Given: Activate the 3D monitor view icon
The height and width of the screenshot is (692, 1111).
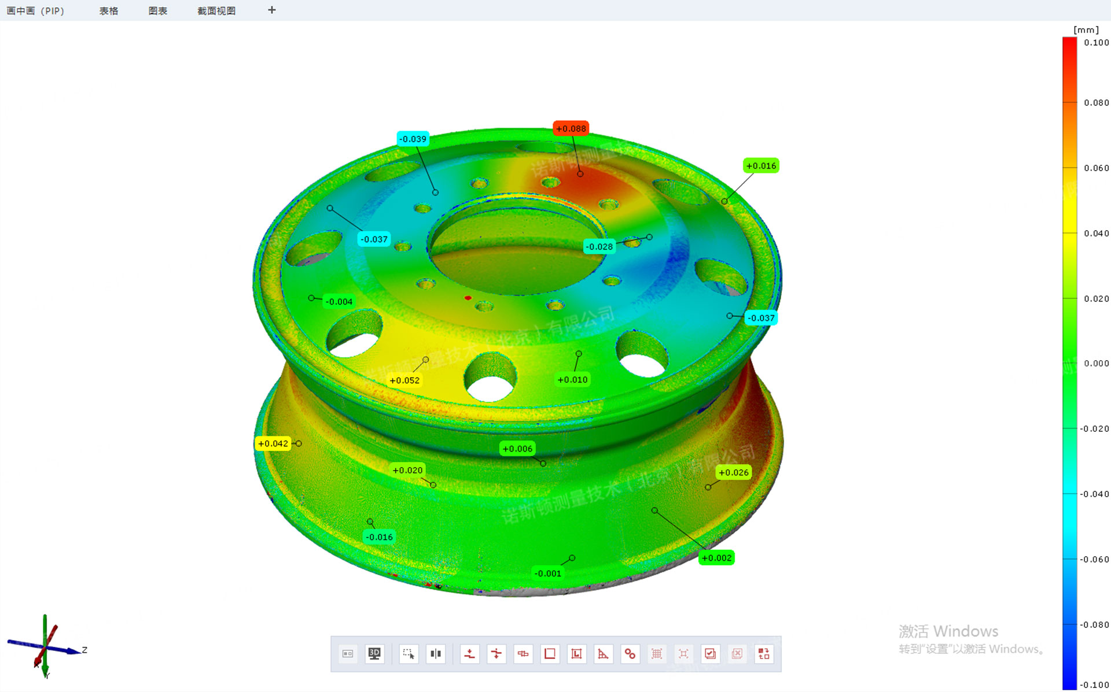Looking at the screenshot, I should coord(374,654).
